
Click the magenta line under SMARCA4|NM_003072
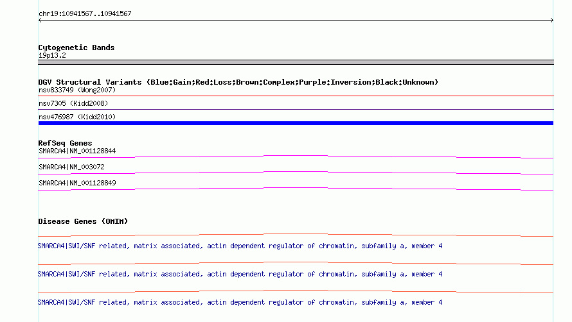pos(296,173)
